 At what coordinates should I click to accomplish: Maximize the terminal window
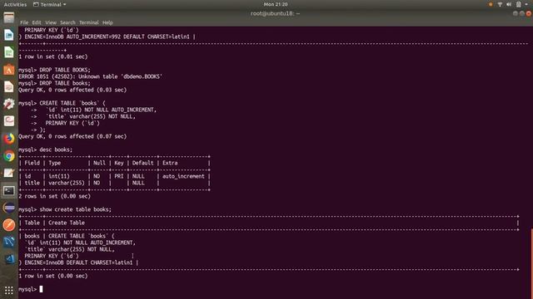pos(522,13)
